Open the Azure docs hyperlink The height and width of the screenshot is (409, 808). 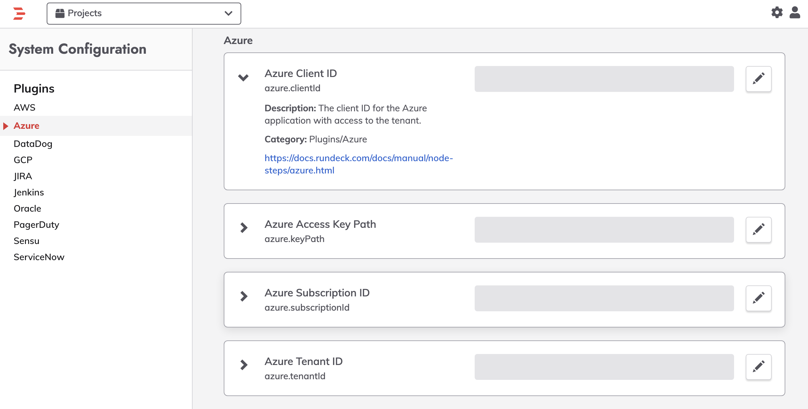click(359, 164)
